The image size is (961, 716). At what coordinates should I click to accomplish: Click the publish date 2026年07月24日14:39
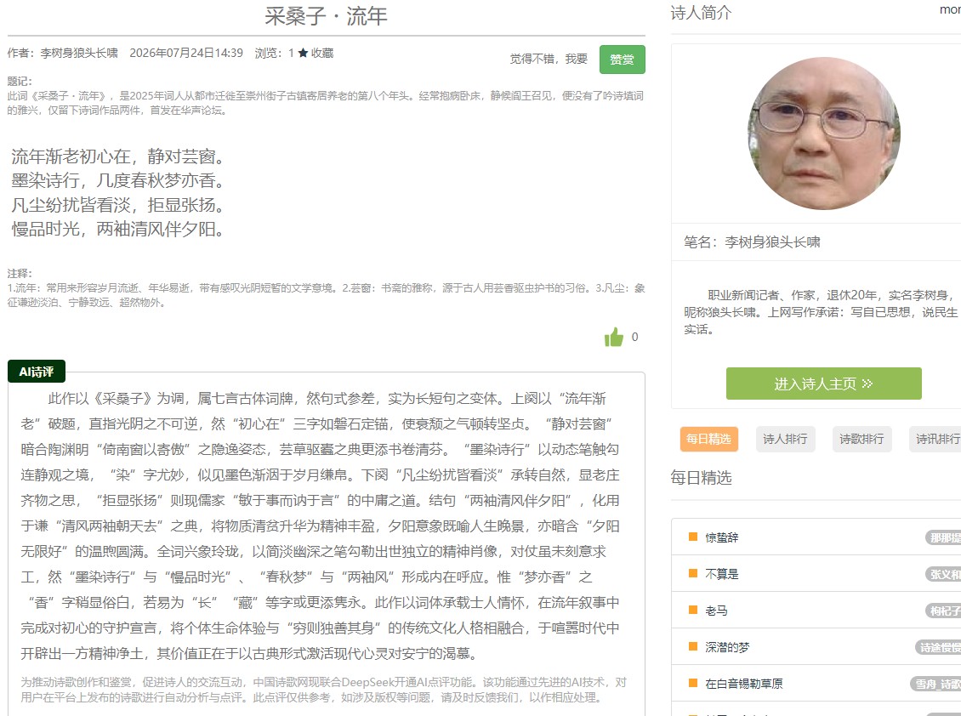tap(186, 54)
